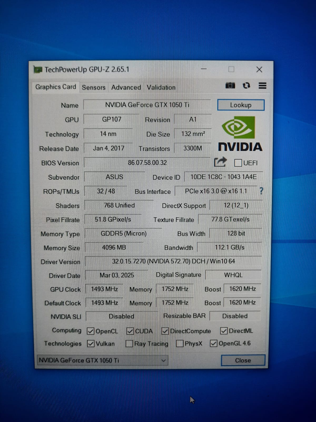Minimize the GPU-Z window
316x422 pixels.
(x=204, y=69)
